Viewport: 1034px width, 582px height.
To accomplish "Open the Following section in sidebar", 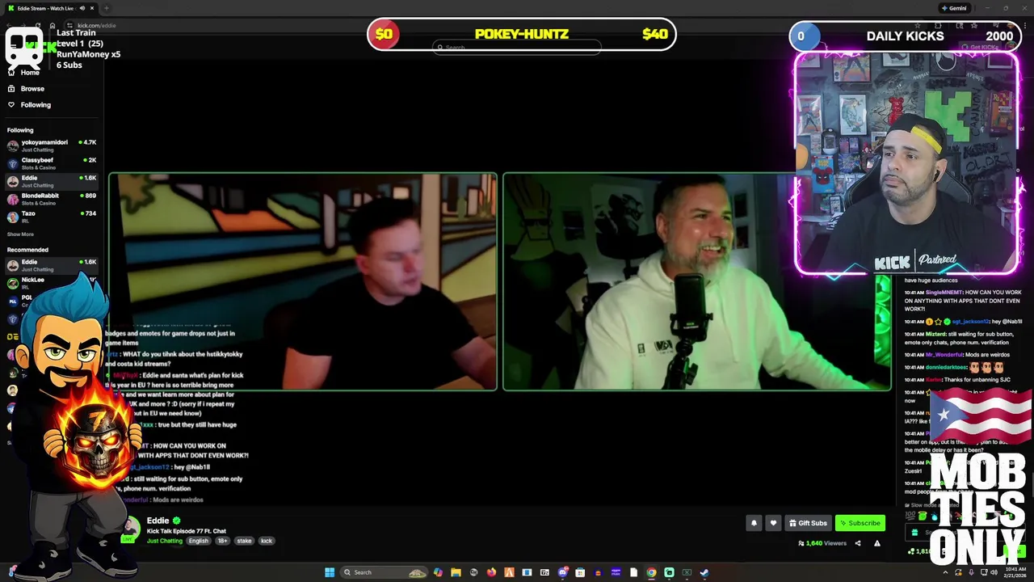I will click(x=36, y=104).
